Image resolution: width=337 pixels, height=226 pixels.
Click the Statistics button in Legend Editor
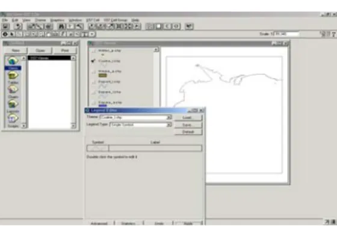point(128,224)
